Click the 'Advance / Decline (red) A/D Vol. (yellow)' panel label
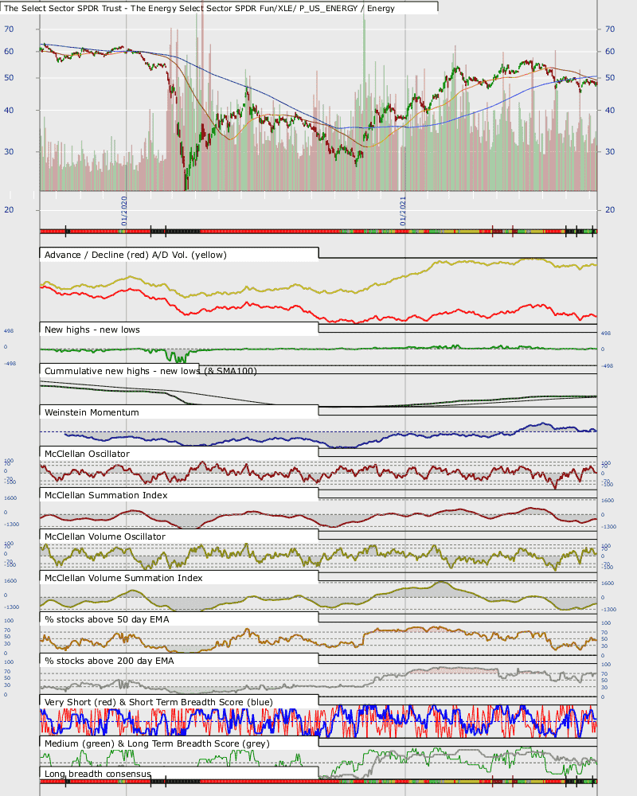Image resolution: width=637 pixels, height=796 pixels. 135,255
